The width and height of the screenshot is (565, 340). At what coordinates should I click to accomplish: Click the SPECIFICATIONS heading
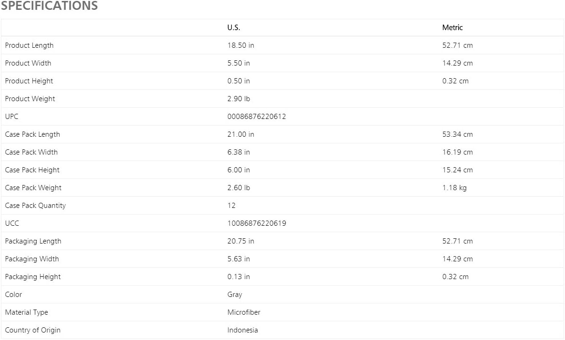[49, 6]
